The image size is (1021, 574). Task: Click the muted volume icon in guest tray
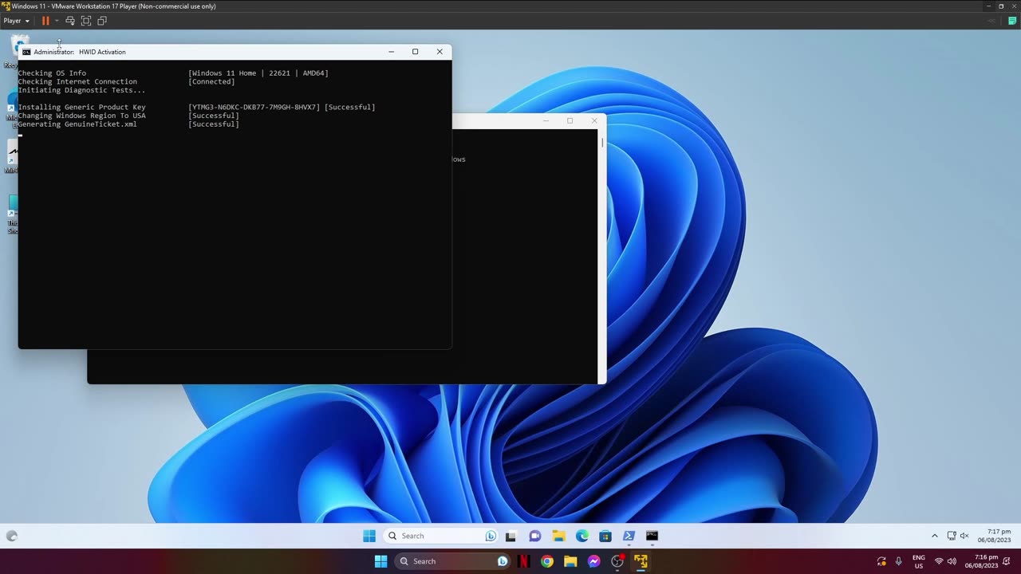pos(964,536)
